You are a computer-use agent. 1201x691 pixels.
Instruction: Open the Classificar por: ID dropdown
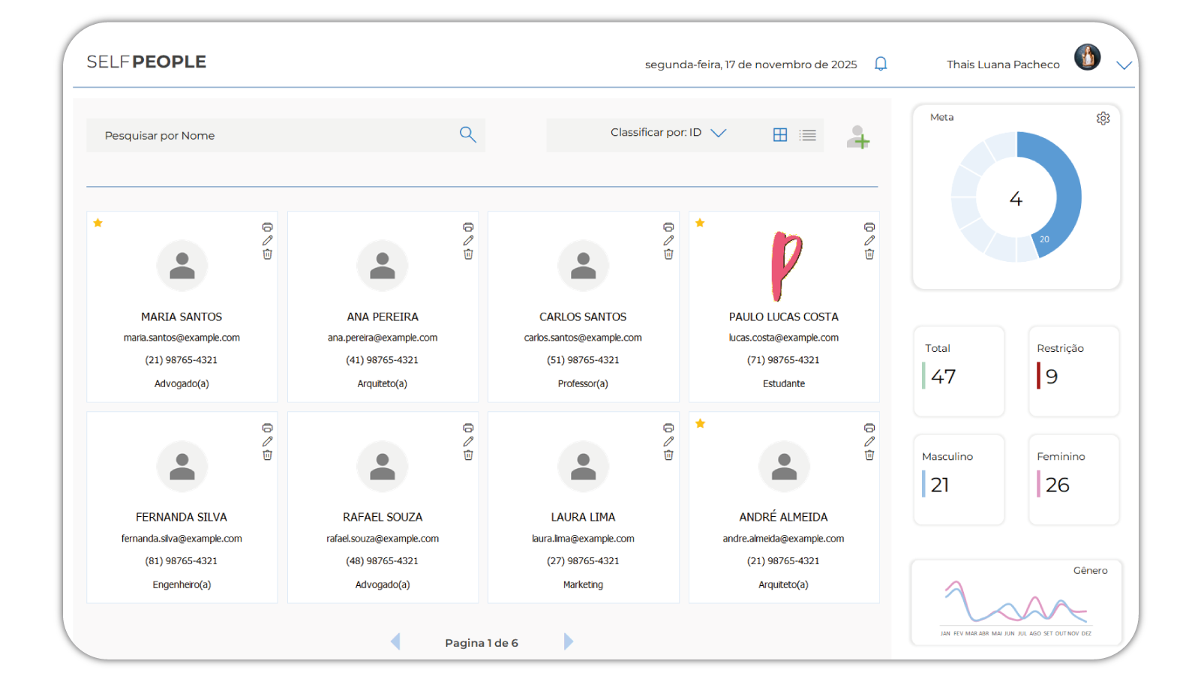pos(668,133)
